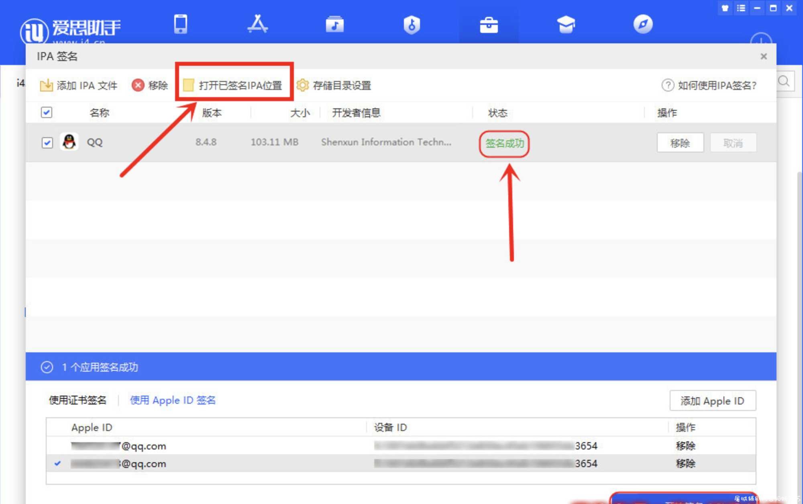Image resolution: width=803 pixels, height=504 pixels.
Task: Click the 名称 column header
Action: tap(99, 113)
